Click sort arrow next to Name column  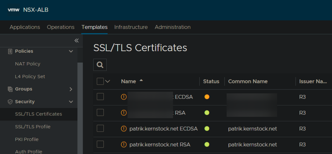pos(141,80)
